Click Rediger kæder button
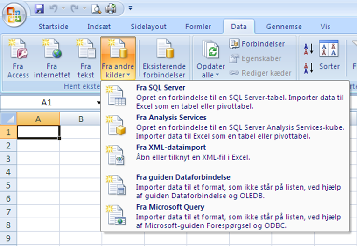This screenshot has width=357, height=246. point(260,73)
